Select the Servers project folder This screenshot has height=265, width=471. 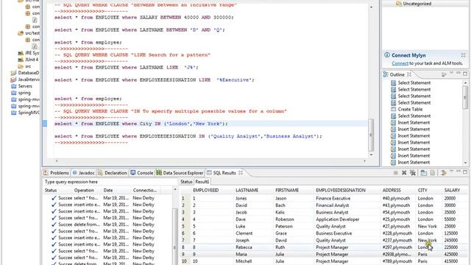point(21,86)
